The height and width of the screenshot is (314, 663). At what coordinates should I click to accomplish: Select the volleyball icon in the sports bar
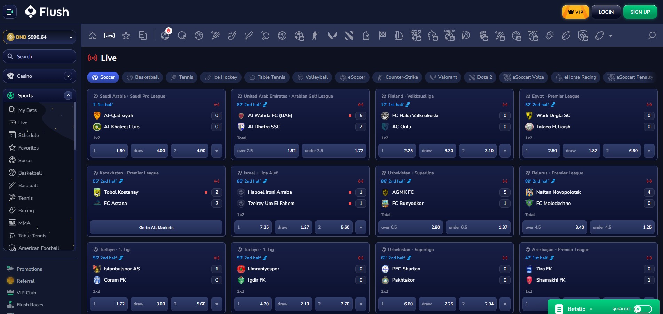[282, 36]
